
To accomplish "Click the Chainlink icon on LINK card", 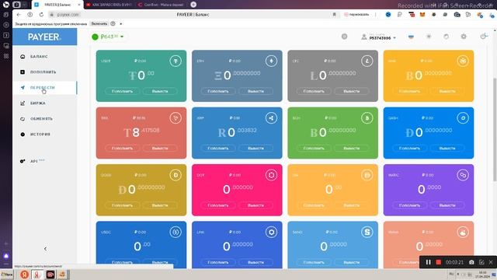I will pos(271,232).
